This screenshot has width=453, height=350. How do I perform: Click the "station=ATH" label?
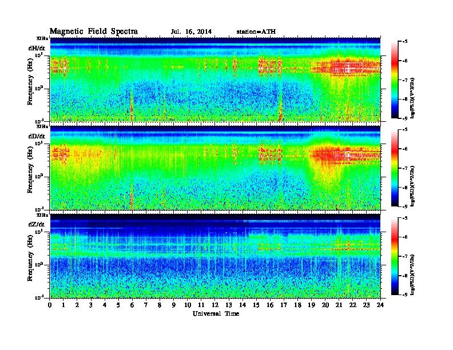click(x=256, y=31)
